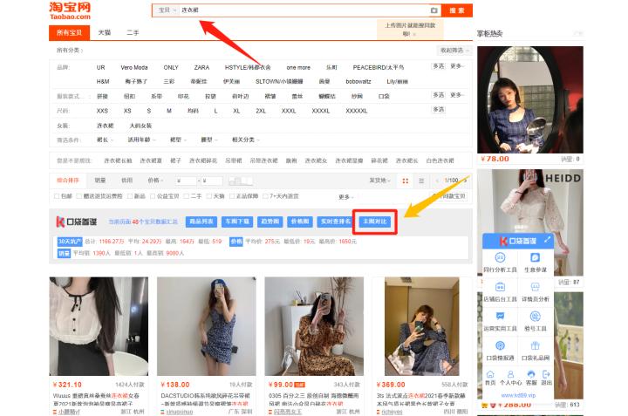Expand the 裙长 filter dropdown

point(105,140)
